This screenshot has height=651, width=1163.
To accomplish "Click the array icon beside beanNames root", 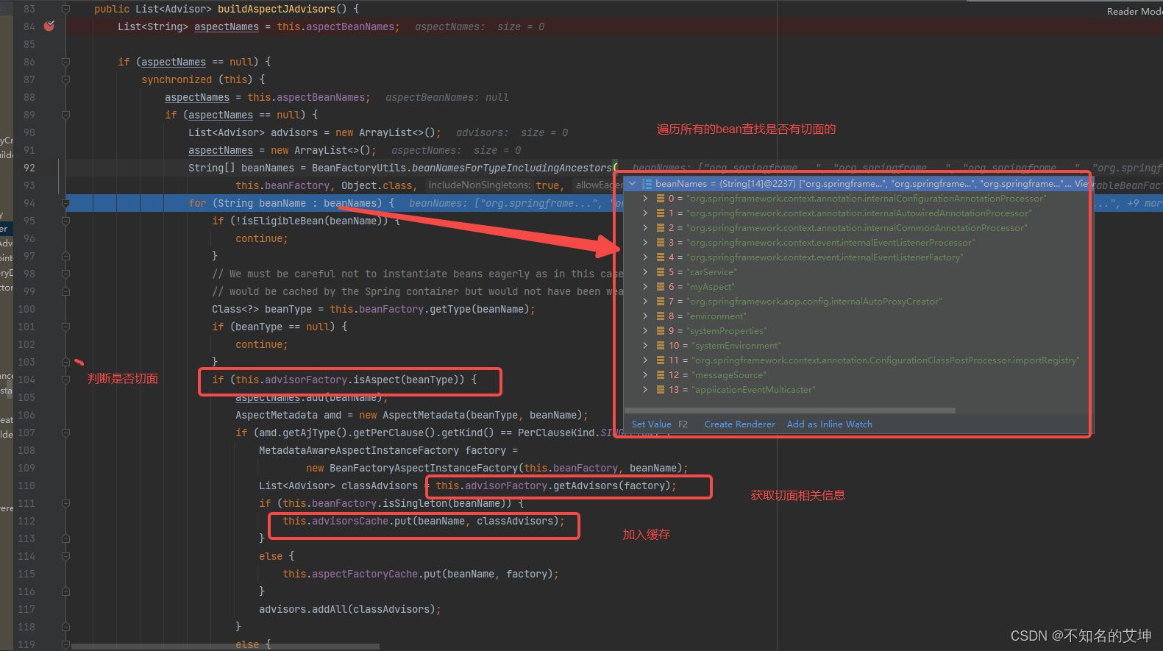I will click(647, 184).
